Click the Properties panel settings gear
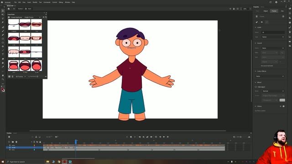The image size is (292, 164). click(283, 16)
